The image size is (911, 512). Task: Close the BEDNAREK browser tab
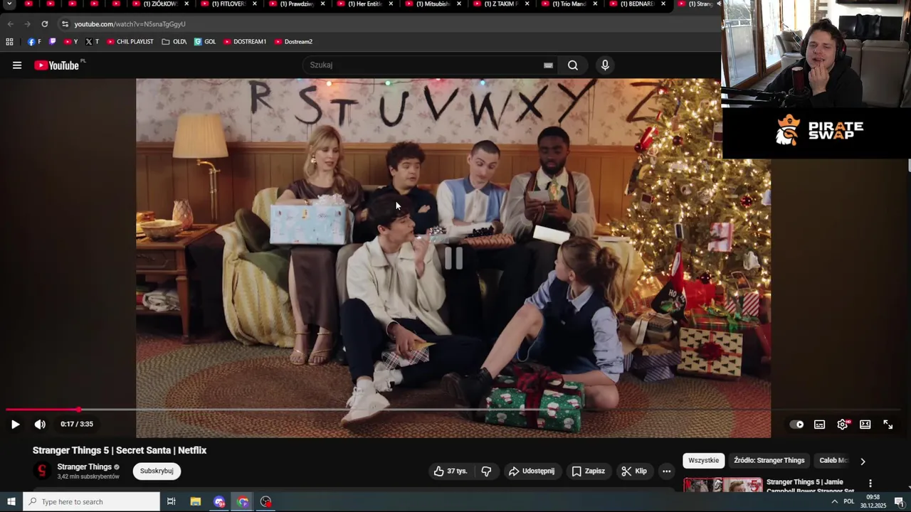[x=663, y=4]
